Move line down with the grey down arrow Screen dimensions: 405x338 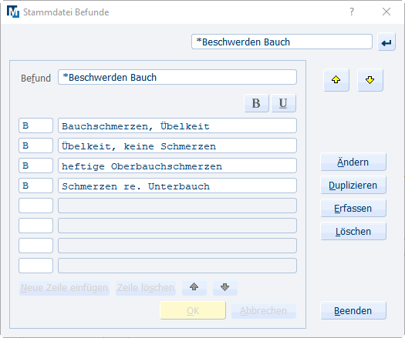224,287
